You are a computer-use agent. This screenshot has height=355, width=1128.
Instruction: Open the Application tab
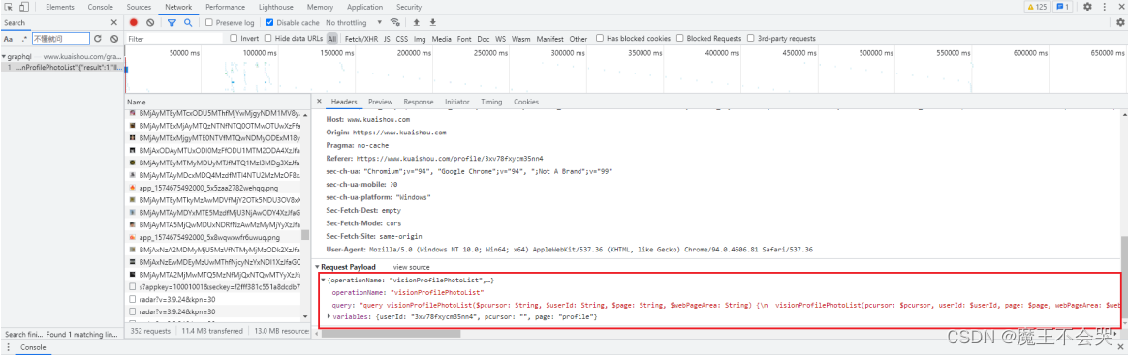[364, 7]
